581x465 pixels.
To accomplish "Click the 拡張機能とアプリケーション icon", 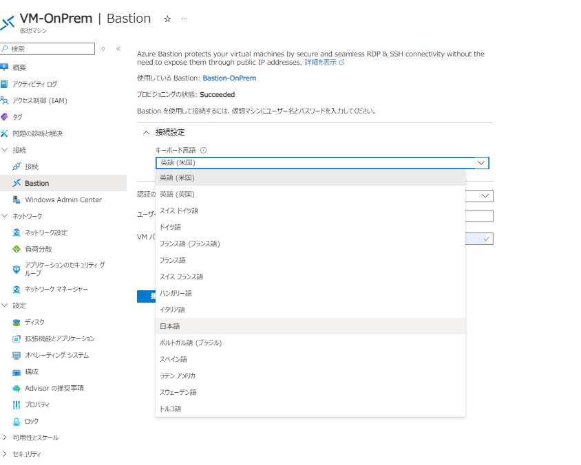I will coord(17,338).
